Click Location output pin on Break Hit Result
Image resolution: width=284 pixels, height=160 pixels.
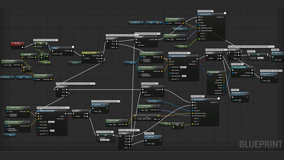point(224,75)
